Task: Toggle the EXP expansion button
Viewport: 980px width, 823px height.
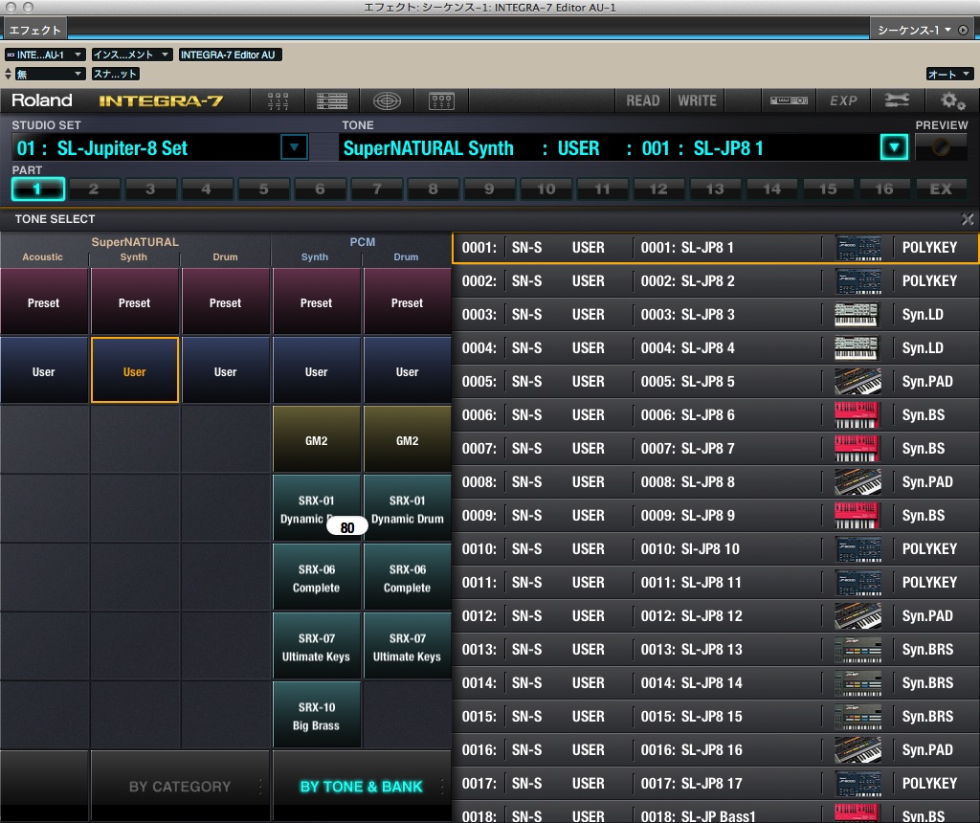Action: coord(843,100)
